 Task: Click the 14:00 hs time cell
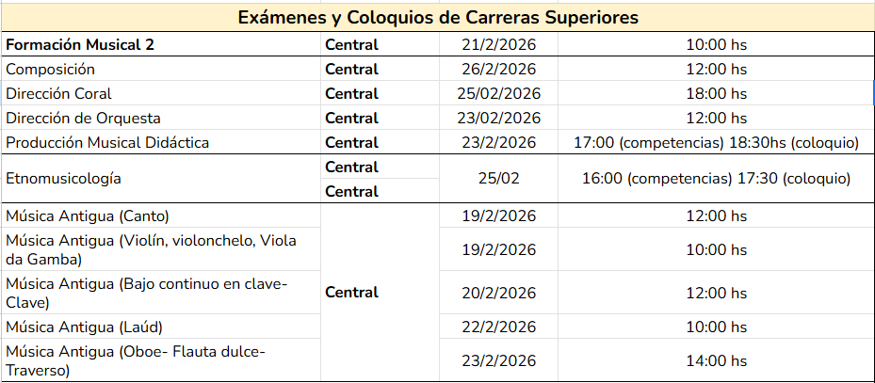coord(716,361)
